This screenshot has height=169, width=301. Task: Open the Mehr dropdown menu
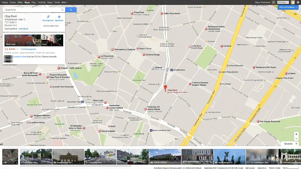pos(64,2)
